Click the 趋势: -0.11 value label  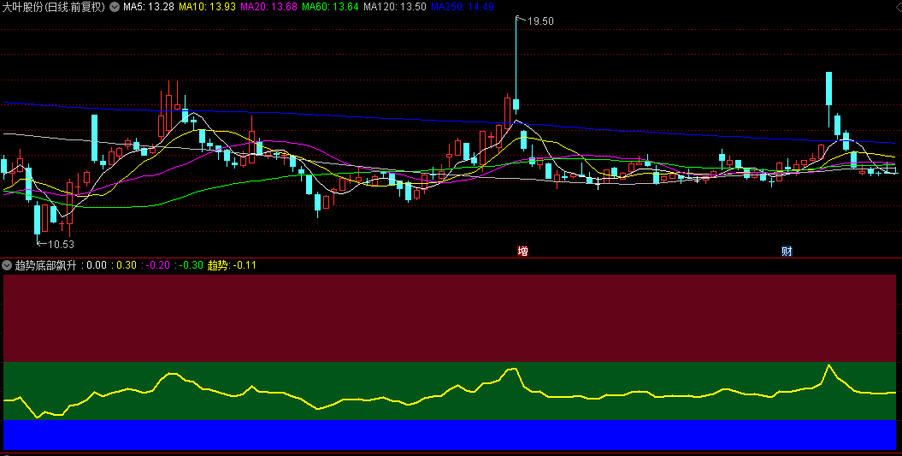click(232, 265)
